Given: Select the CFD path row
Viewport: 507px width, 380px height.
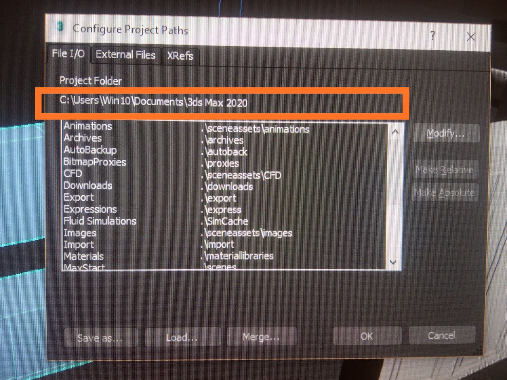Looking at the screenshot, I should [225, 174].
